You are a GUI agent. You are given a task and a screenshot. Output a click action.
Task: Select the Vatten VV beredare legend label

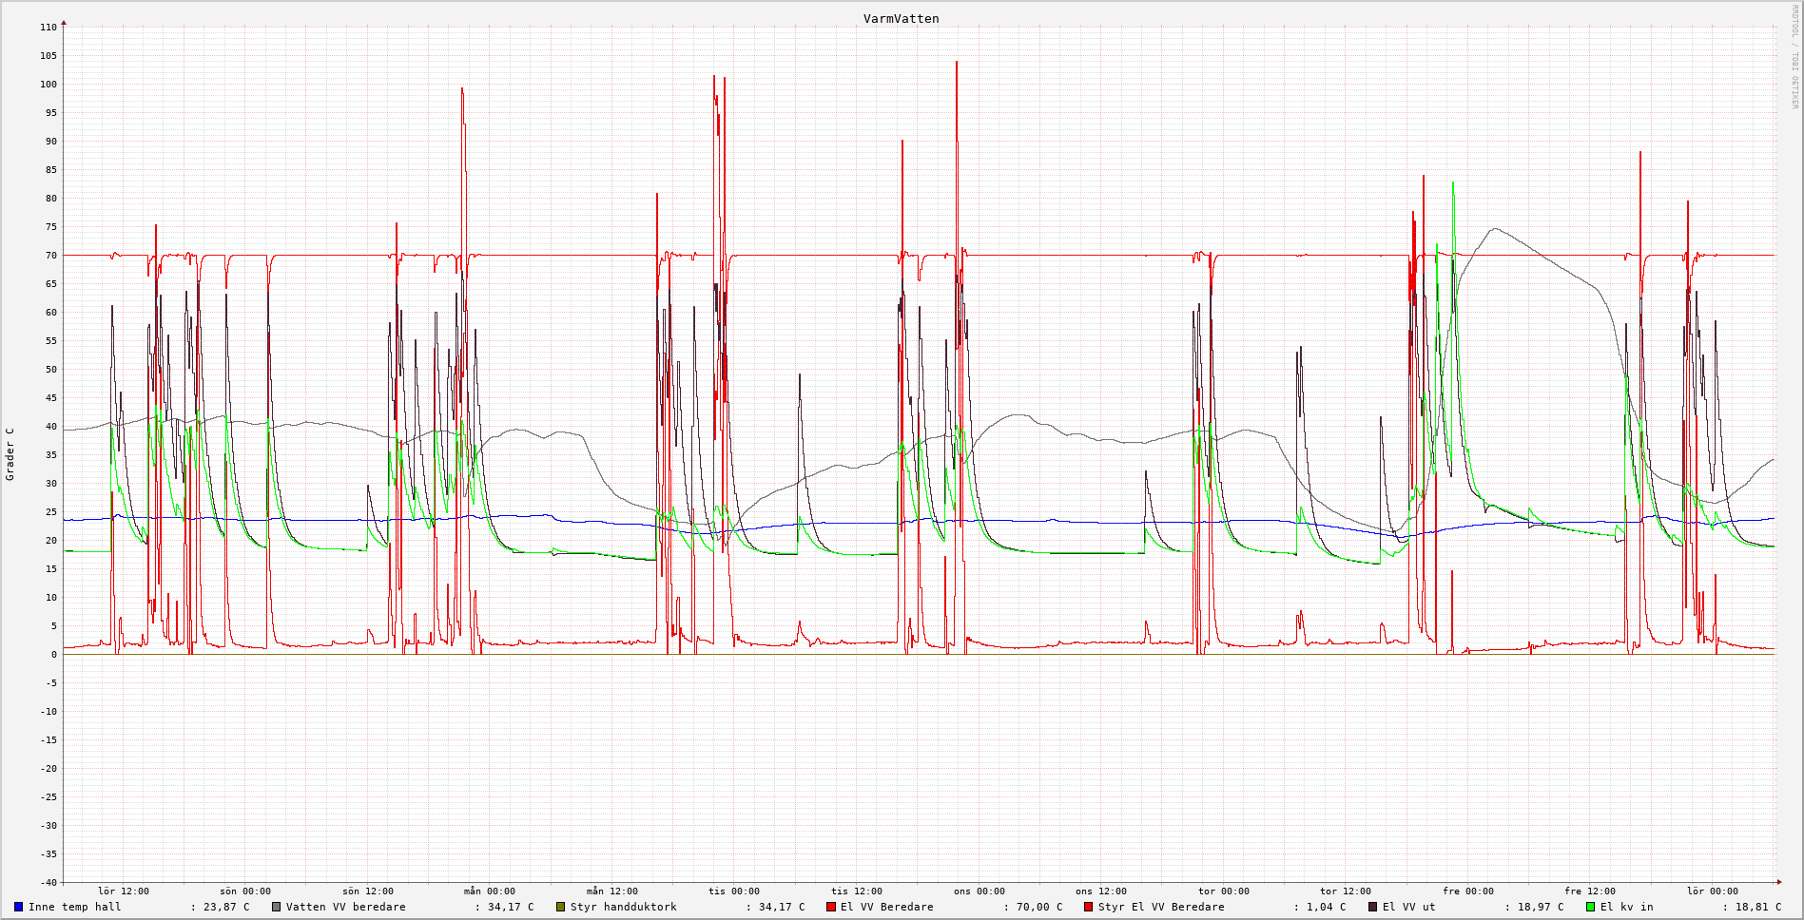[345, 907]
